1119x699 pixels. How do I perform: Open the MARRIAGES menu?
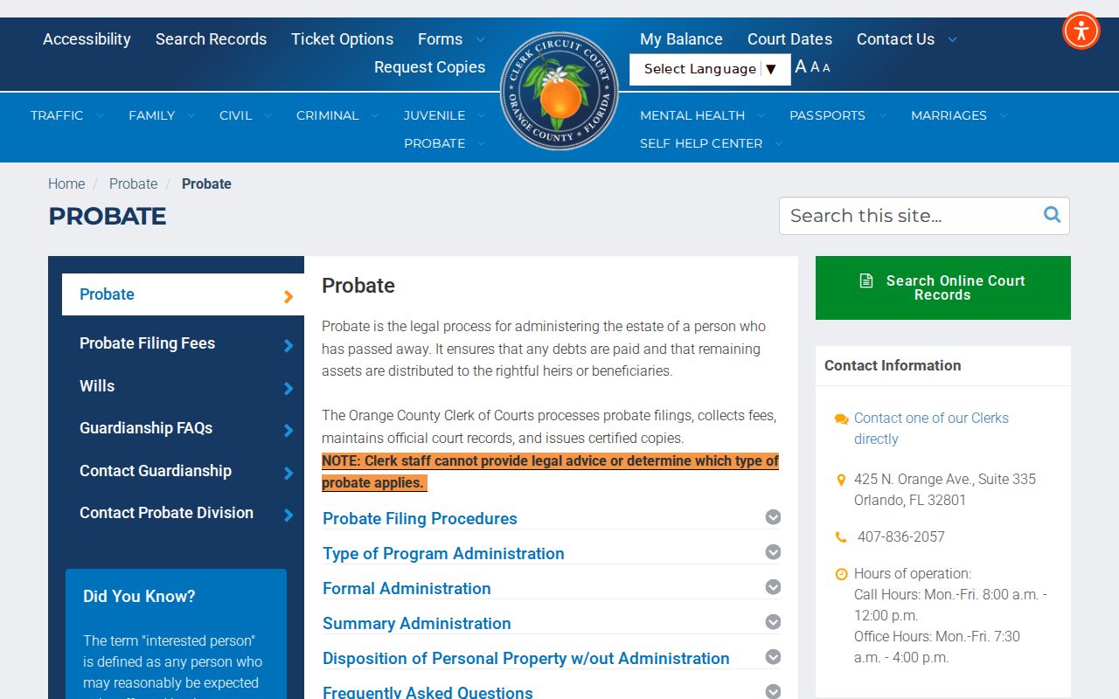[959, 115]
